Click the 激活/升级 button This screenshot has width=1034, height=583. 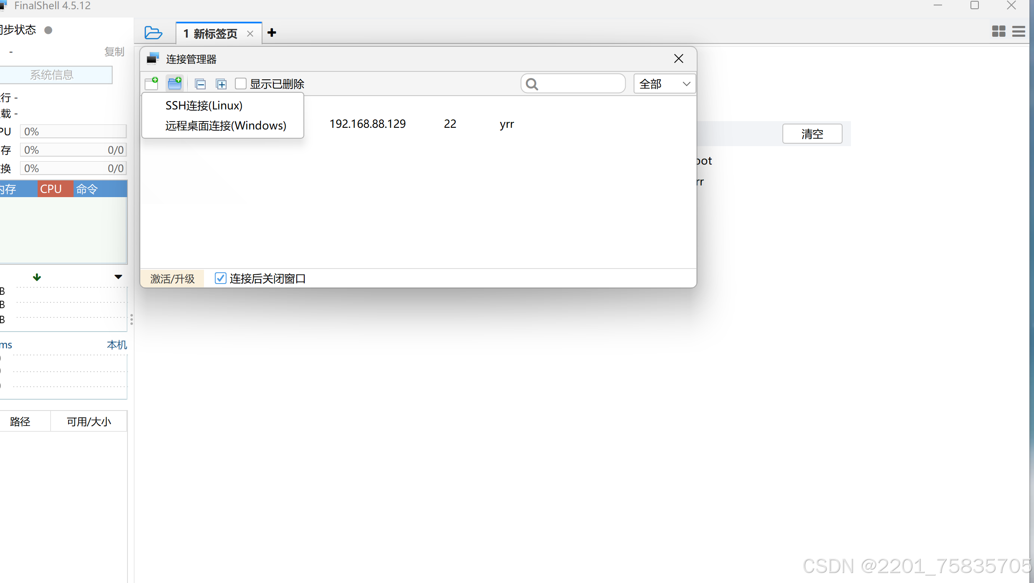[x=172, y=279]
